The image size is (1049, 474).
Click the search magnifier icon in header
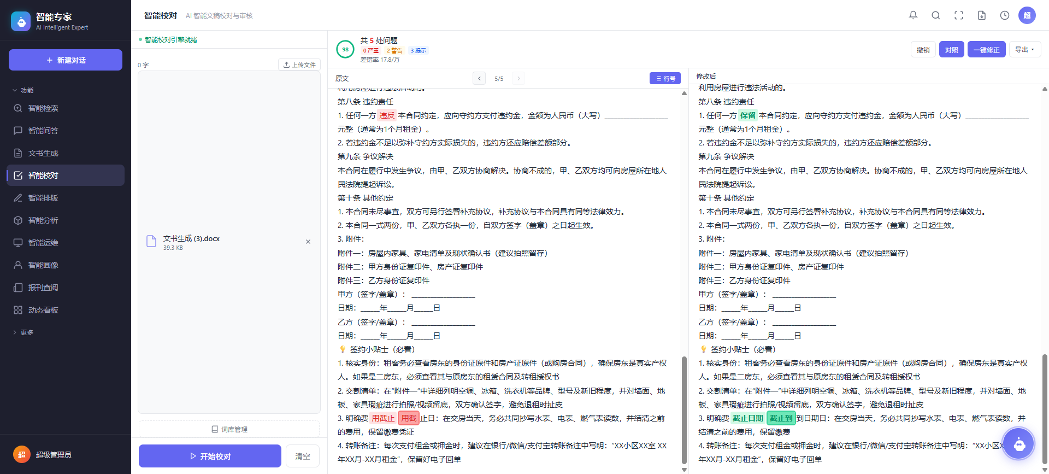(936, 15)
